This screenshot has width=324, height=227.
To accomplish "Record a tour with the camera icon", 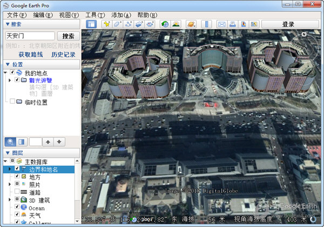I will (x=150, y=24).
